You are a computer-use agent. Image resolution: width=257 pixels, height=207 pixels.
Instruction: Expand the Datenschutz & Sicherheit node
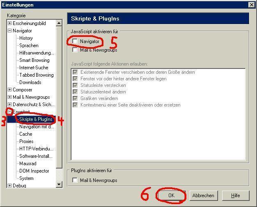click(x=9, y=105)
